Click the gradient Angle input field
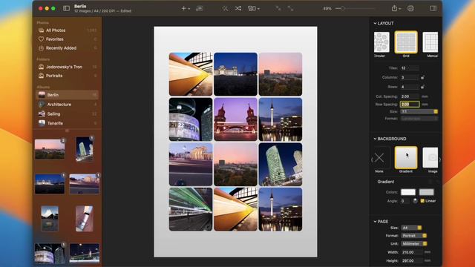Viewport: 475px width, 267px height. click(x=405, y=201)
